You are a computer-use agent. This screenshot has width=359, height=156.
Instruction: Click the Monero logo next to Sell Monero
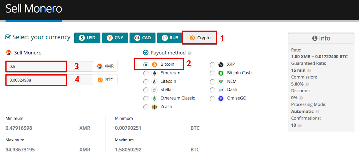coord(9,53)
